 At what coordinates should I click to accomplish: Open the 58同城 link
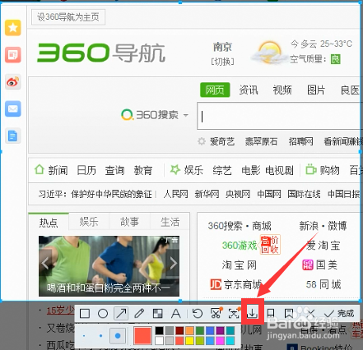point(323,284)
